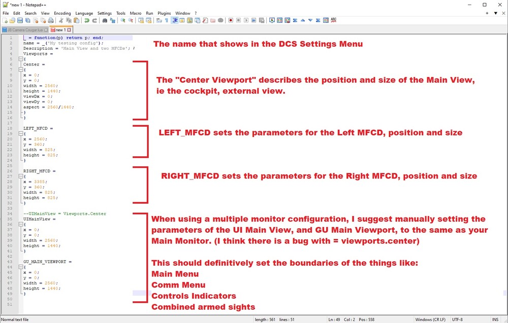Screen dimensions: 508x323
Task: Open Find using the binoculars icon
Action: coord(105,20)
